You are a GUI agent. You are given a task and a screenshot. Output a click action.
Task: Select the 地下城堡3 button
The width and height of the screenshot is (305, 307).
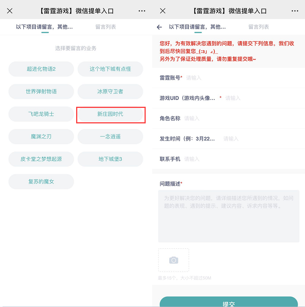pyautogui.click(x=110, y=159)
